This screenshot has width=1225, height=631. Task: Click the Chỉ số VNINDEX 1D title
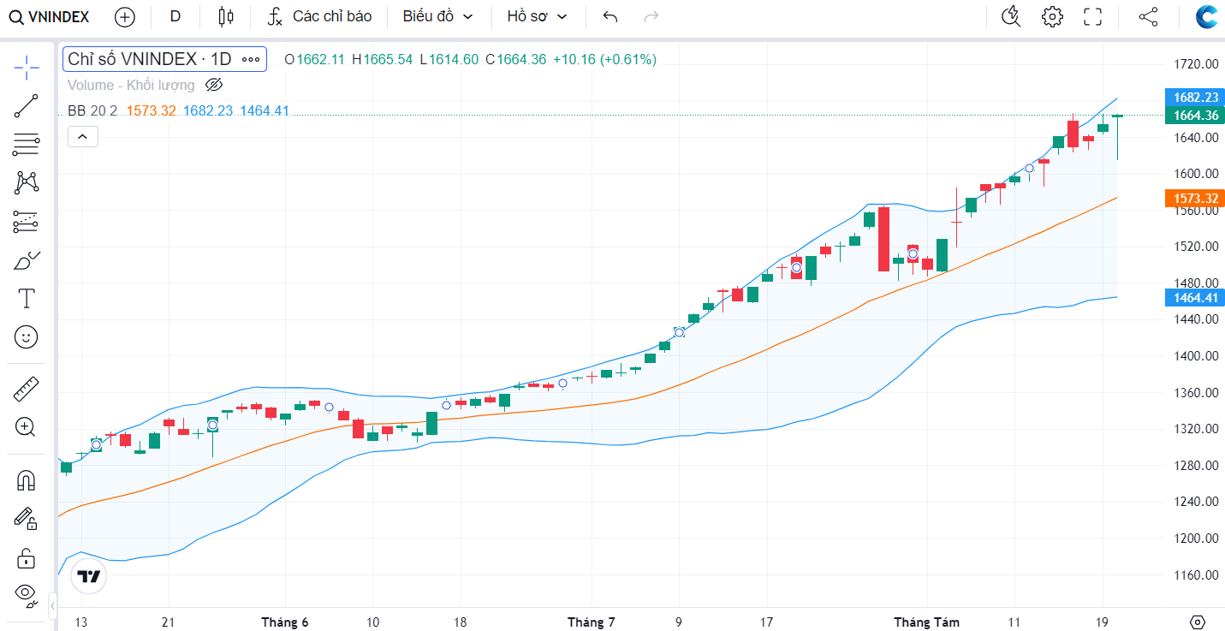[x=150, y=59]
